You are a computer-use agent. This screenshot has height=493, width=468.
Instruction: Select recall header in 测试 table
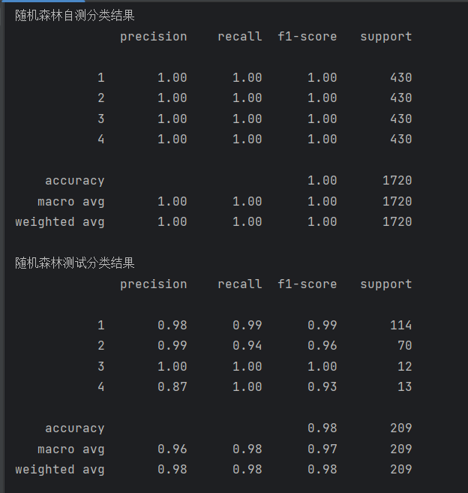click(240, 284)
